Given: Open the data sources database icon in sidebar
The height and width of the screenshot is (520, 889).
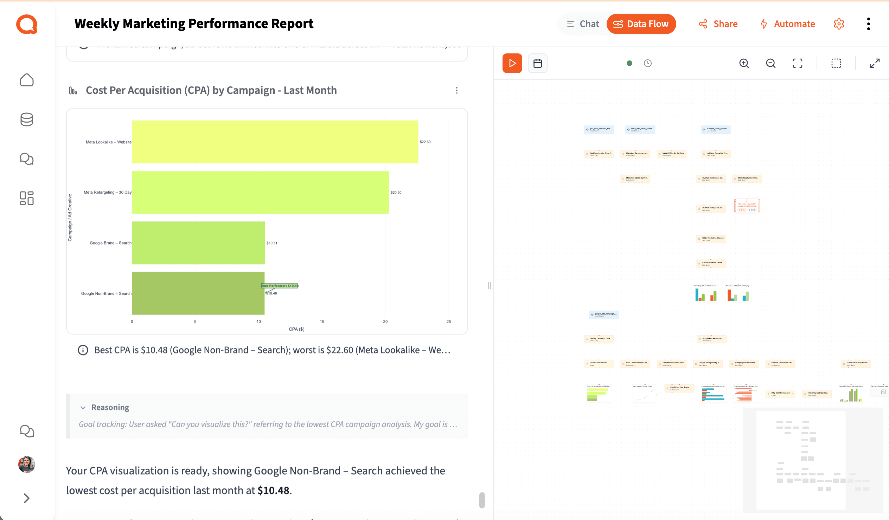Looking at the screenshot, I should point(26,119).
